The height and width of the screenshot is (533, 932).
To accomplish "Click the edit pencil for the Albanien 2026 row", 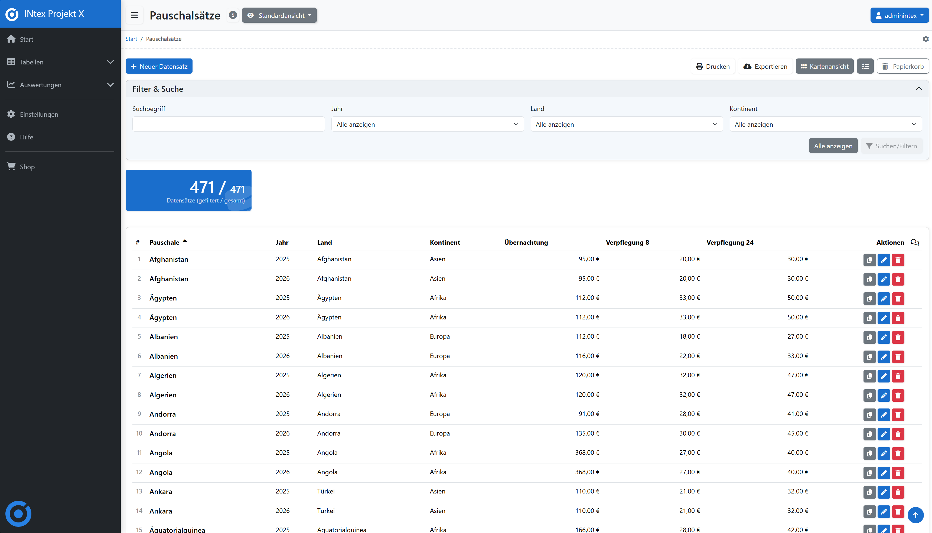I will 884,357.
